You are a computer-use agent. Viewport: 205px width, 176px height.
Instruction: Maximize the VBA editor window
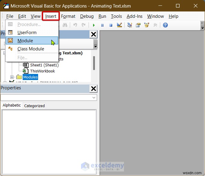coord(178,6)
